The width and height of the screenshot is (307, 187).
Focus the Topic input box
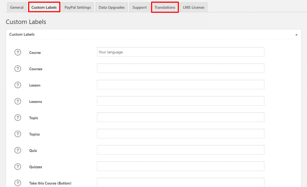pyautogui.click(x=180, y=117)
